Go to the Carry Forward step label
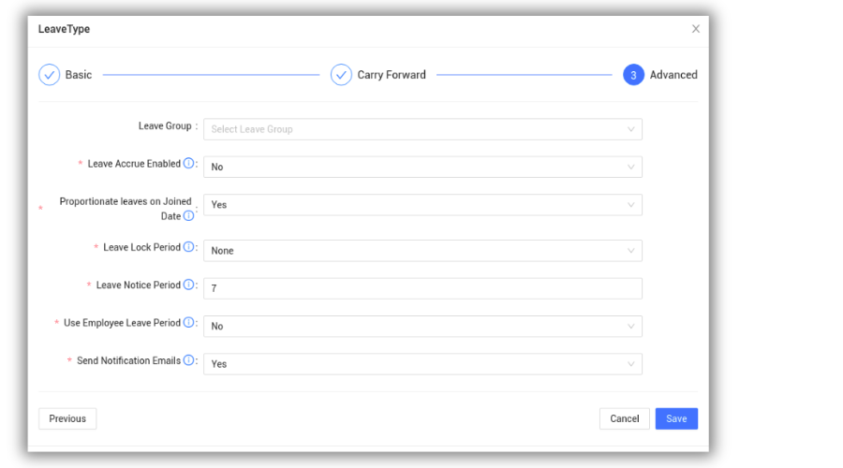 (392, 75)
